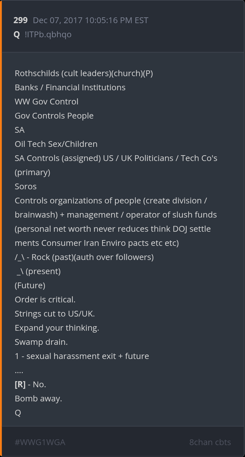This screenshot has width=245, height=457.
Task: Click the "(Future)" line
Action: 30,285
